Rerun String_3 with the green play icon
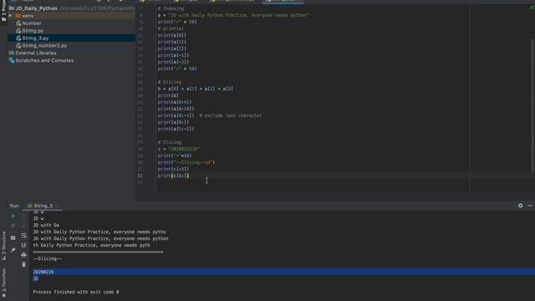535x301 pixels. point(13,216)
